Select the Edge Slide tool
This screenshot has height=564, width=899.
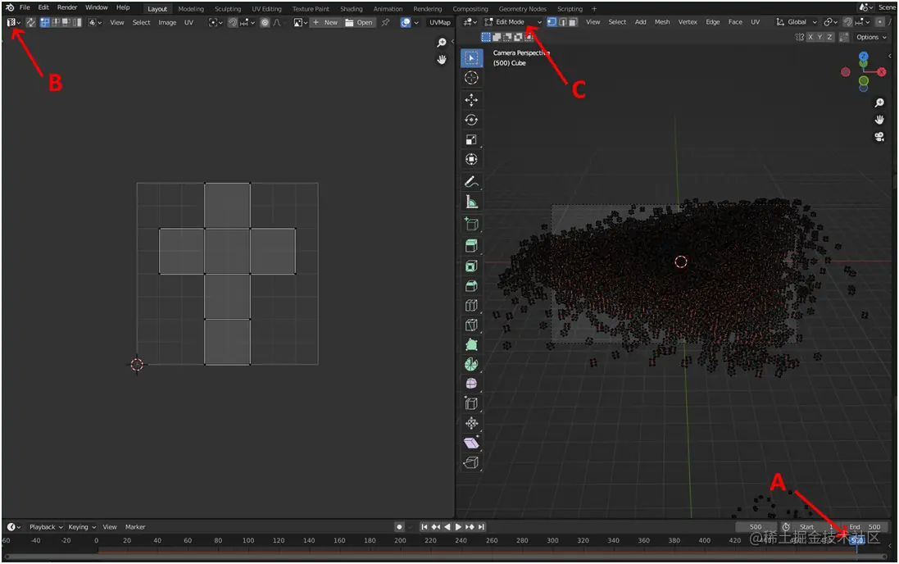(471, 404)
